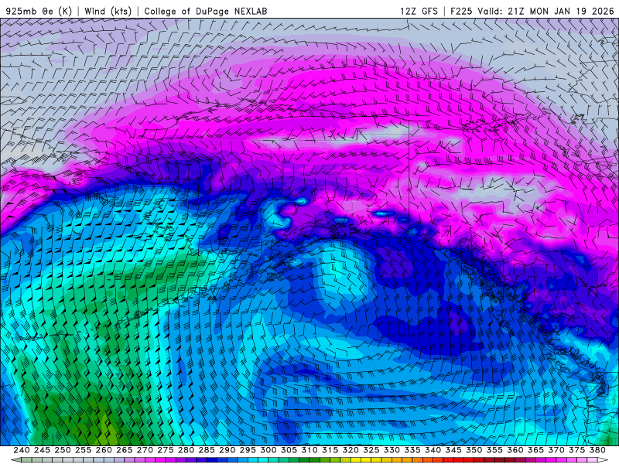Click the left arrow end of the color bar
This screenshot has width=619, height=464.
coord(15,460)
